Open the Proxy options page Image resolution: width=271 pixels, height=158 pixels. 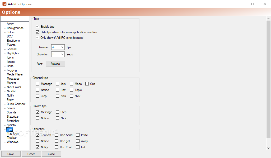[x=10, y=100]
